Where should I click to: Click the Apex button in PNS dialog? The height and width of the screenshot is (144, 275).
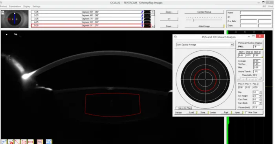[237, 113]
